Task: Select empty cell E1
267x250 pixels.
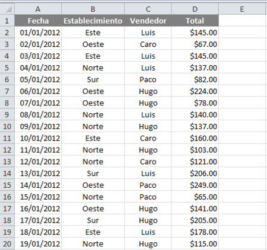Action: pyautogui.click(x=242, y=21)
